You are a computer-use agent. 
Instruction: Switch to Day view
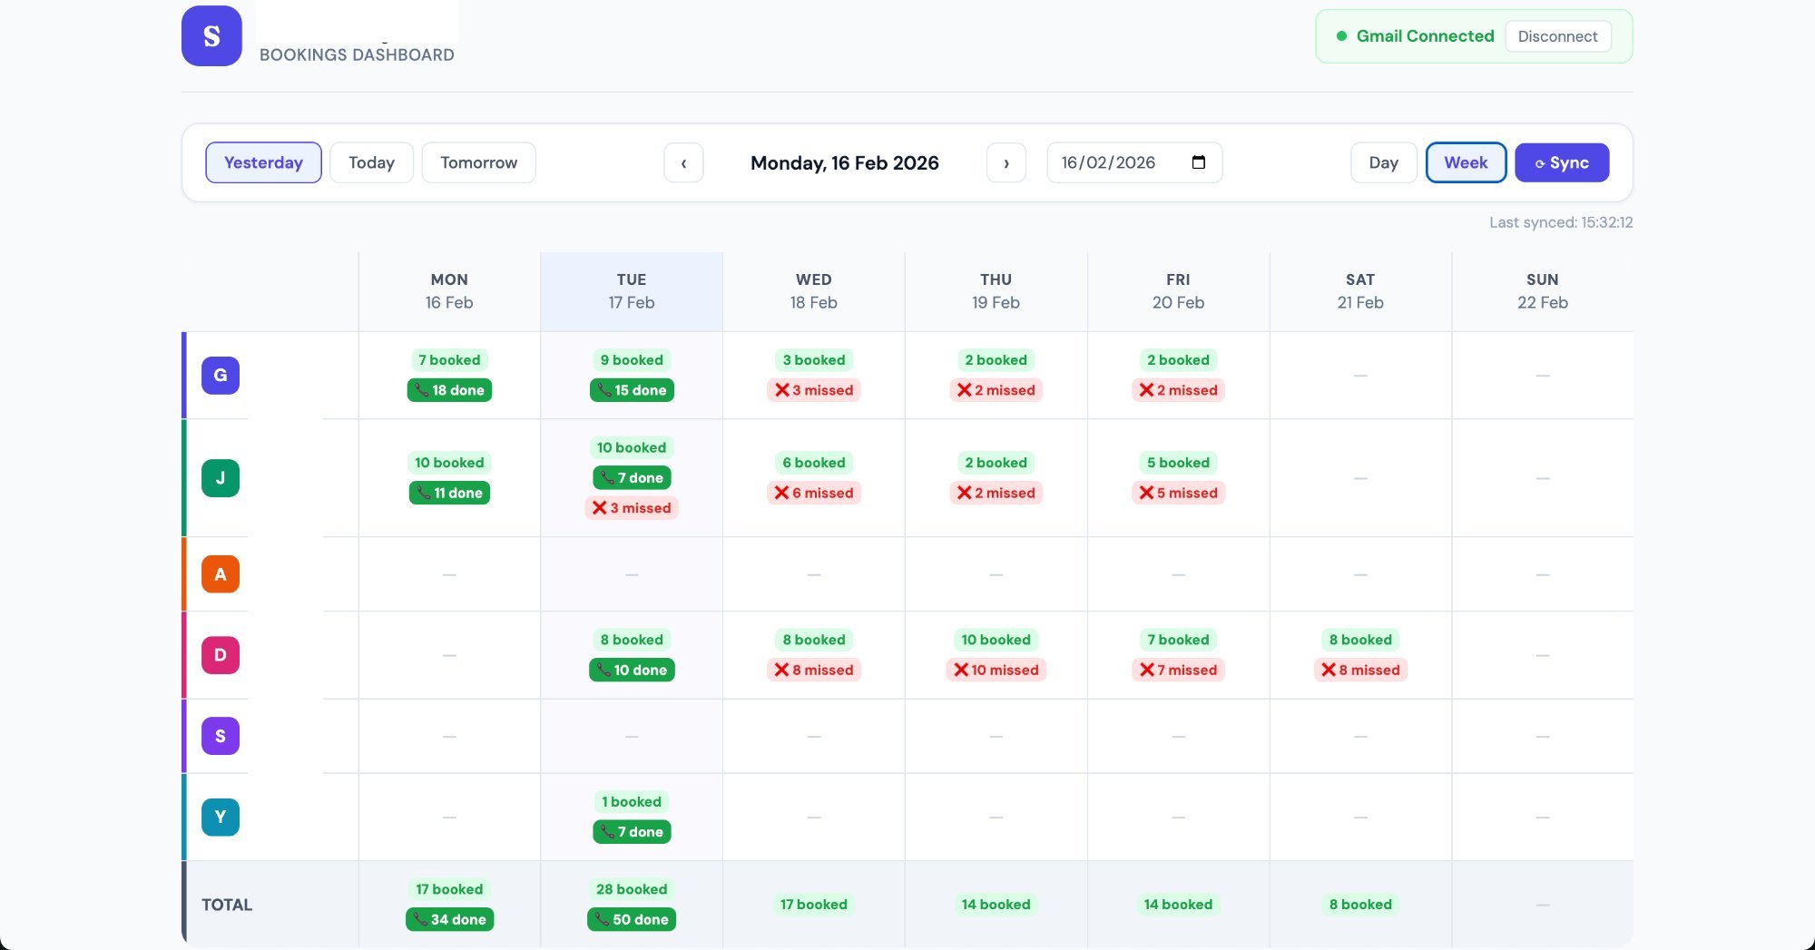(1383, 162)
